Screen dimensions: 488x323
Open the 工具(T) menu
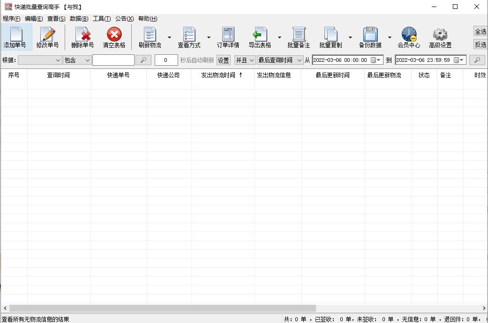tap(102, 19)
